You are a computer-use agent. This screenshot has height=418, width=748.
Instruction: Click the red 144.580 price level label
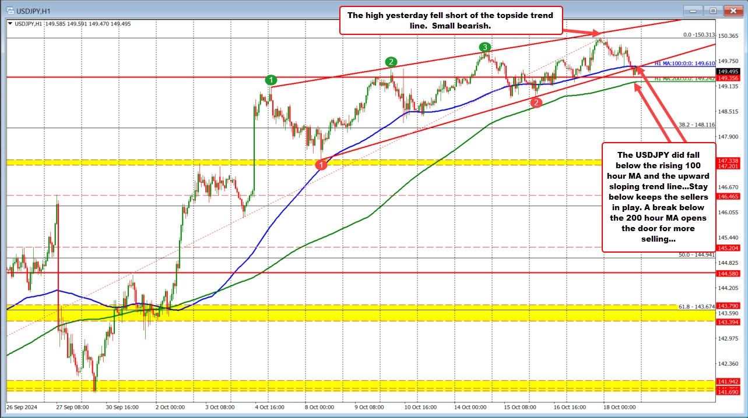click(727, 274)
